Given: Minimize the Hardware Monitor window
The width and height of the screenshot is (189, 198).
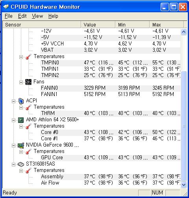Looking at the screenshot, I should click(165, 7).
